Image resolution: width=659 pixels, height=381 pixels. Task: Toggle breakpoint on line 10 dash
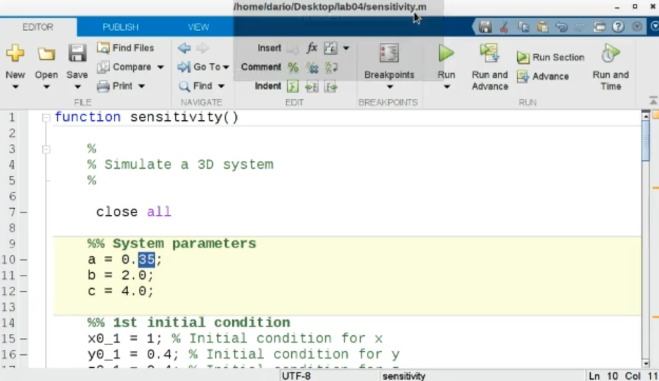23,259
